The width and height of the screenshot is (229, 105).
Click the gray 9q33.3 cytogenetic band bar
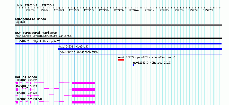[x=118, y=25]
